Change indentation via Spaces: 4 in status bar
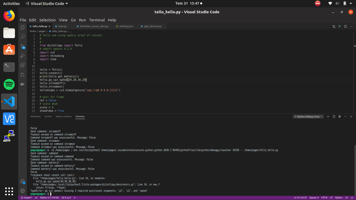The width and height of the screenshot is (356, 200). tap(314, 197)
